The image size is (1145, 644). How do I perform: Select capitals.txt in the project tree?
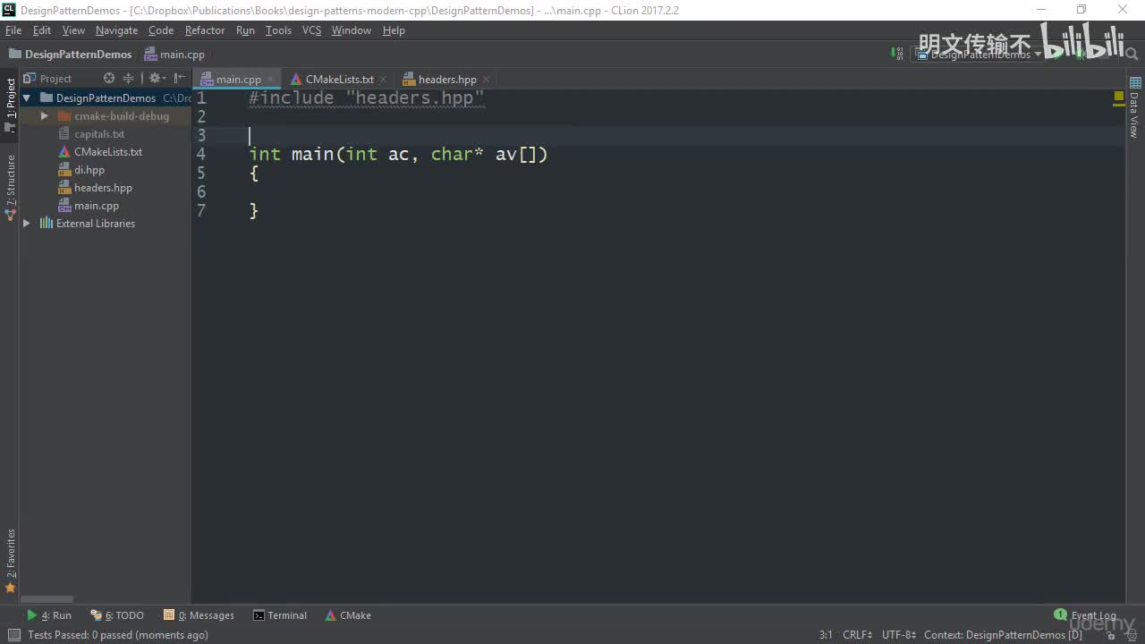[99, 134]
